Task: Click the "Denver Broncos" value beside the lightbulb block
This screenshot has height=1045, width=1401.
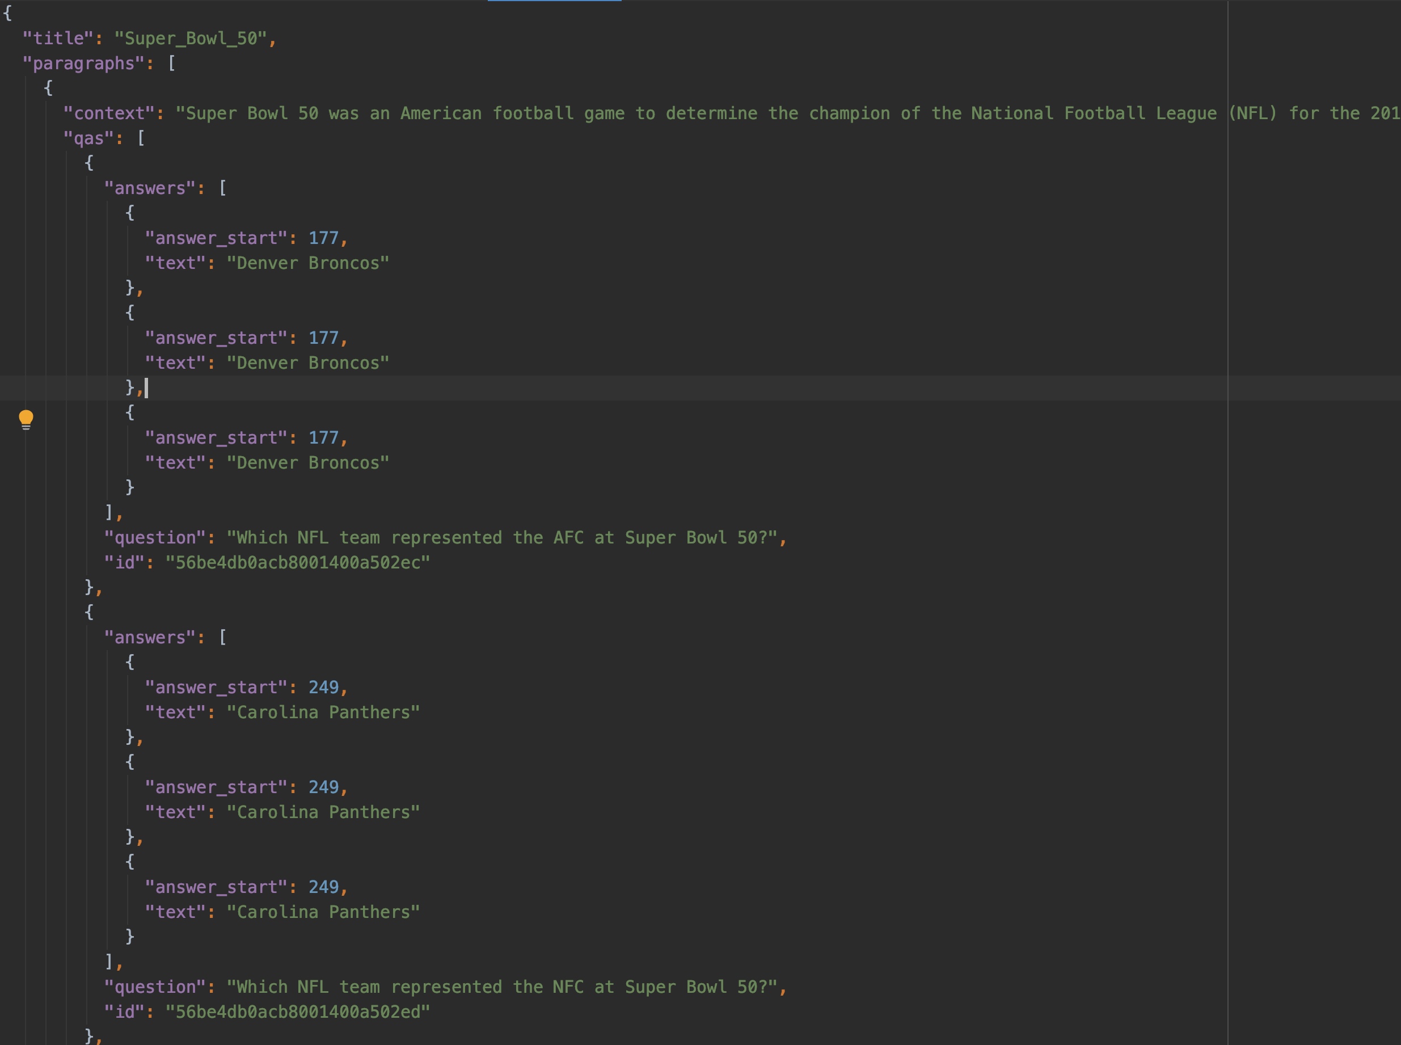Action: pyautogui.click(x=308, y=462)
